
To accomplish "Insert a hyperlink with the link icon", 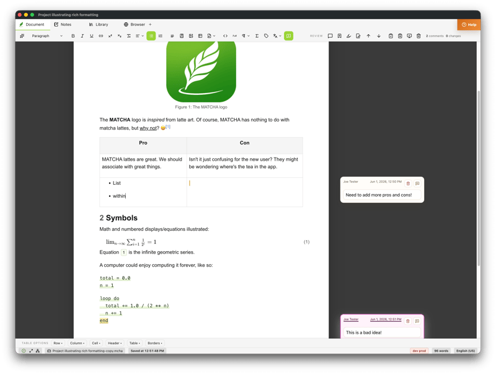I will [x=100, y=36].
